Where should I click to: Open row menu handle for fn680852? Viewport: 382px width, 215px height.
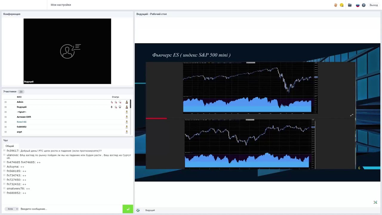click(x=5, y=127)
